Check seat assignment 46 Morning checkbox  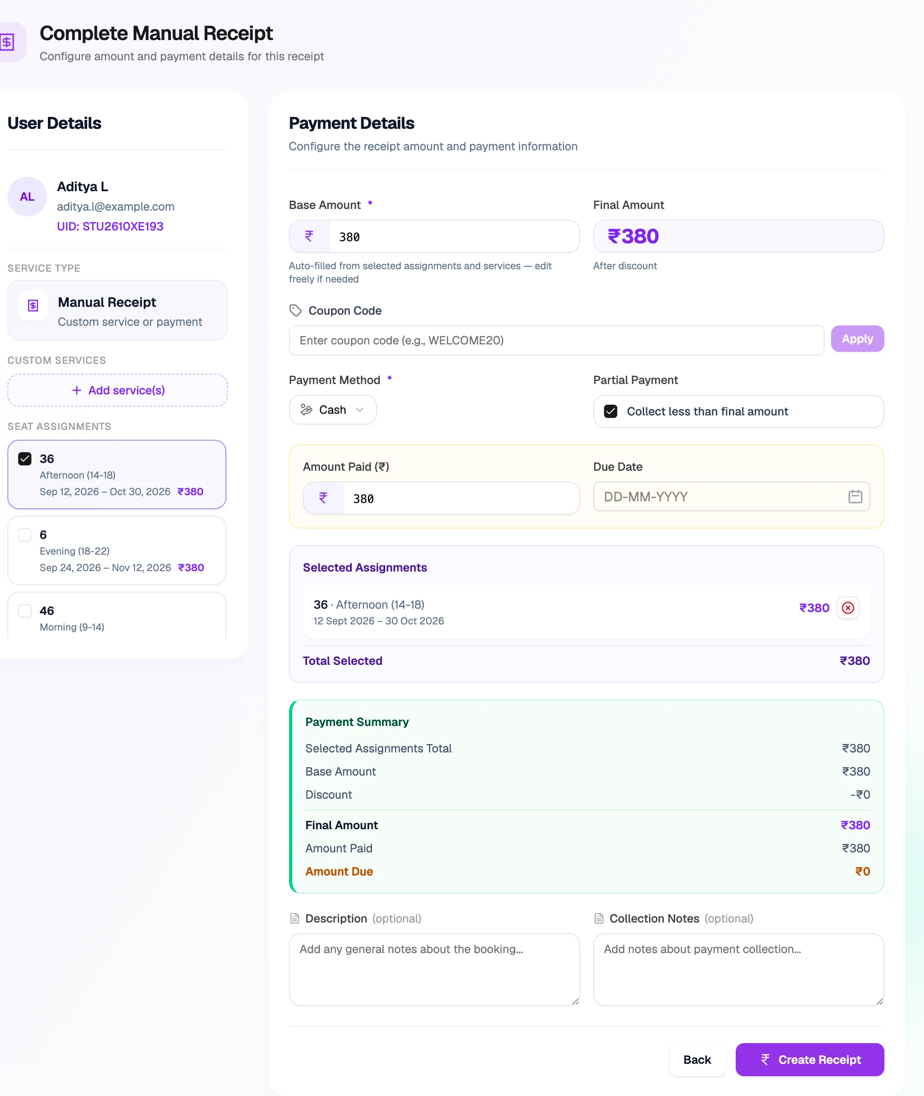click(x=25, y=611)
